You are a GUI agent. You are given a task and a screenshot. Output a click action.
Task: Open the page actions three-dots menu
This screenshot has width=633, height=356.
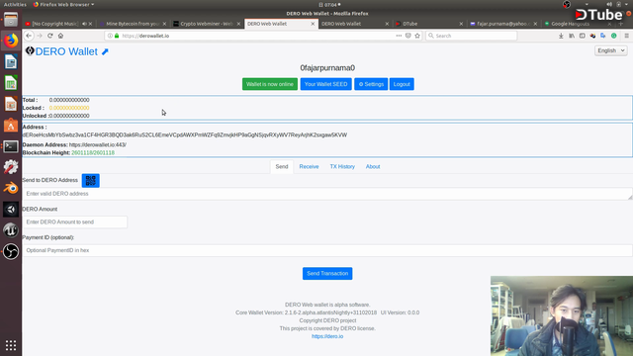click(399, 36)
